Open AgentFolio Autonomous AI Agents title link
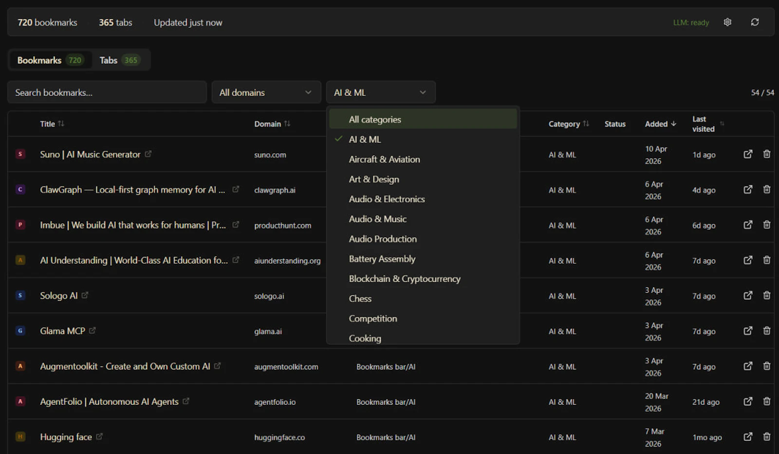 click(109, 402)
